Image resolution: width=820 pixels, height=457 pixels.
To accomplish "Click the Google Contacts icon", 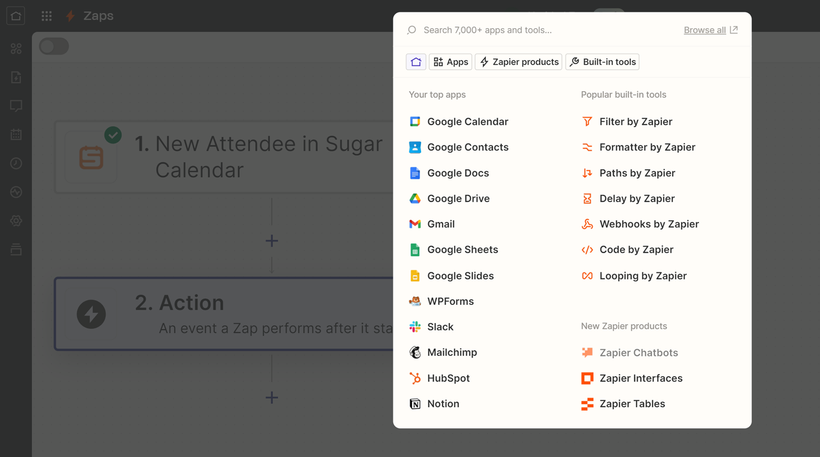I will click(x=415, y=147).
